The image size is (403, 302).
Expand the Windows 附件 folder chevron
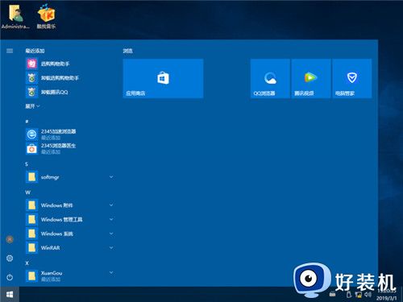(111, 205)
